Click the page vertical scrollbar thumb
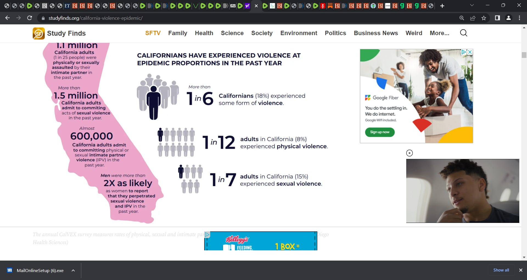Viewport: 527px width, 280px height. point(524,55)
